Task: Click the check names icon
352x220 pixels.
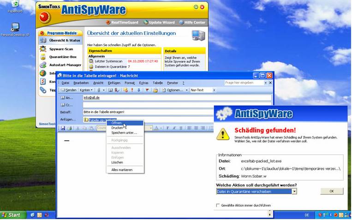Action: click(117, 90)
